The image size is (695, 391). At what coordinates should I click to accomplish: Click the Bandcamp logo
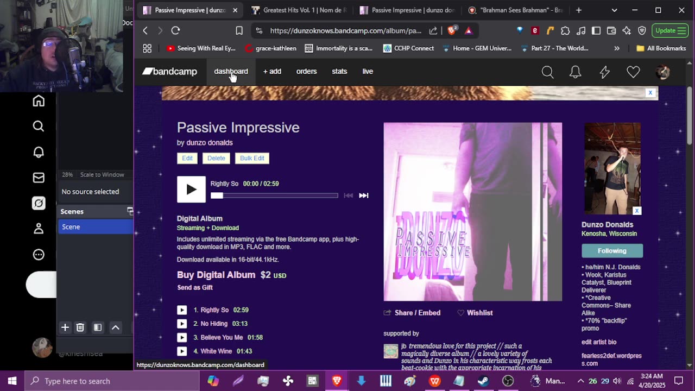coord(169,71)
